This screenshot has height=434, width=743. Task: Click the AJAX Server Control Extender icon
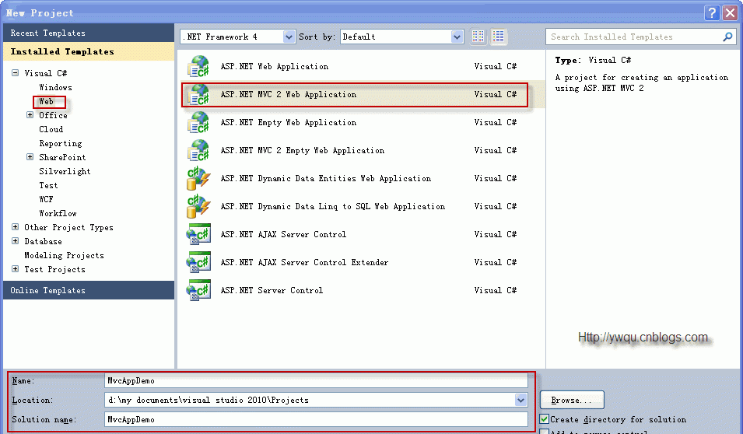click(x=198, y=262)
